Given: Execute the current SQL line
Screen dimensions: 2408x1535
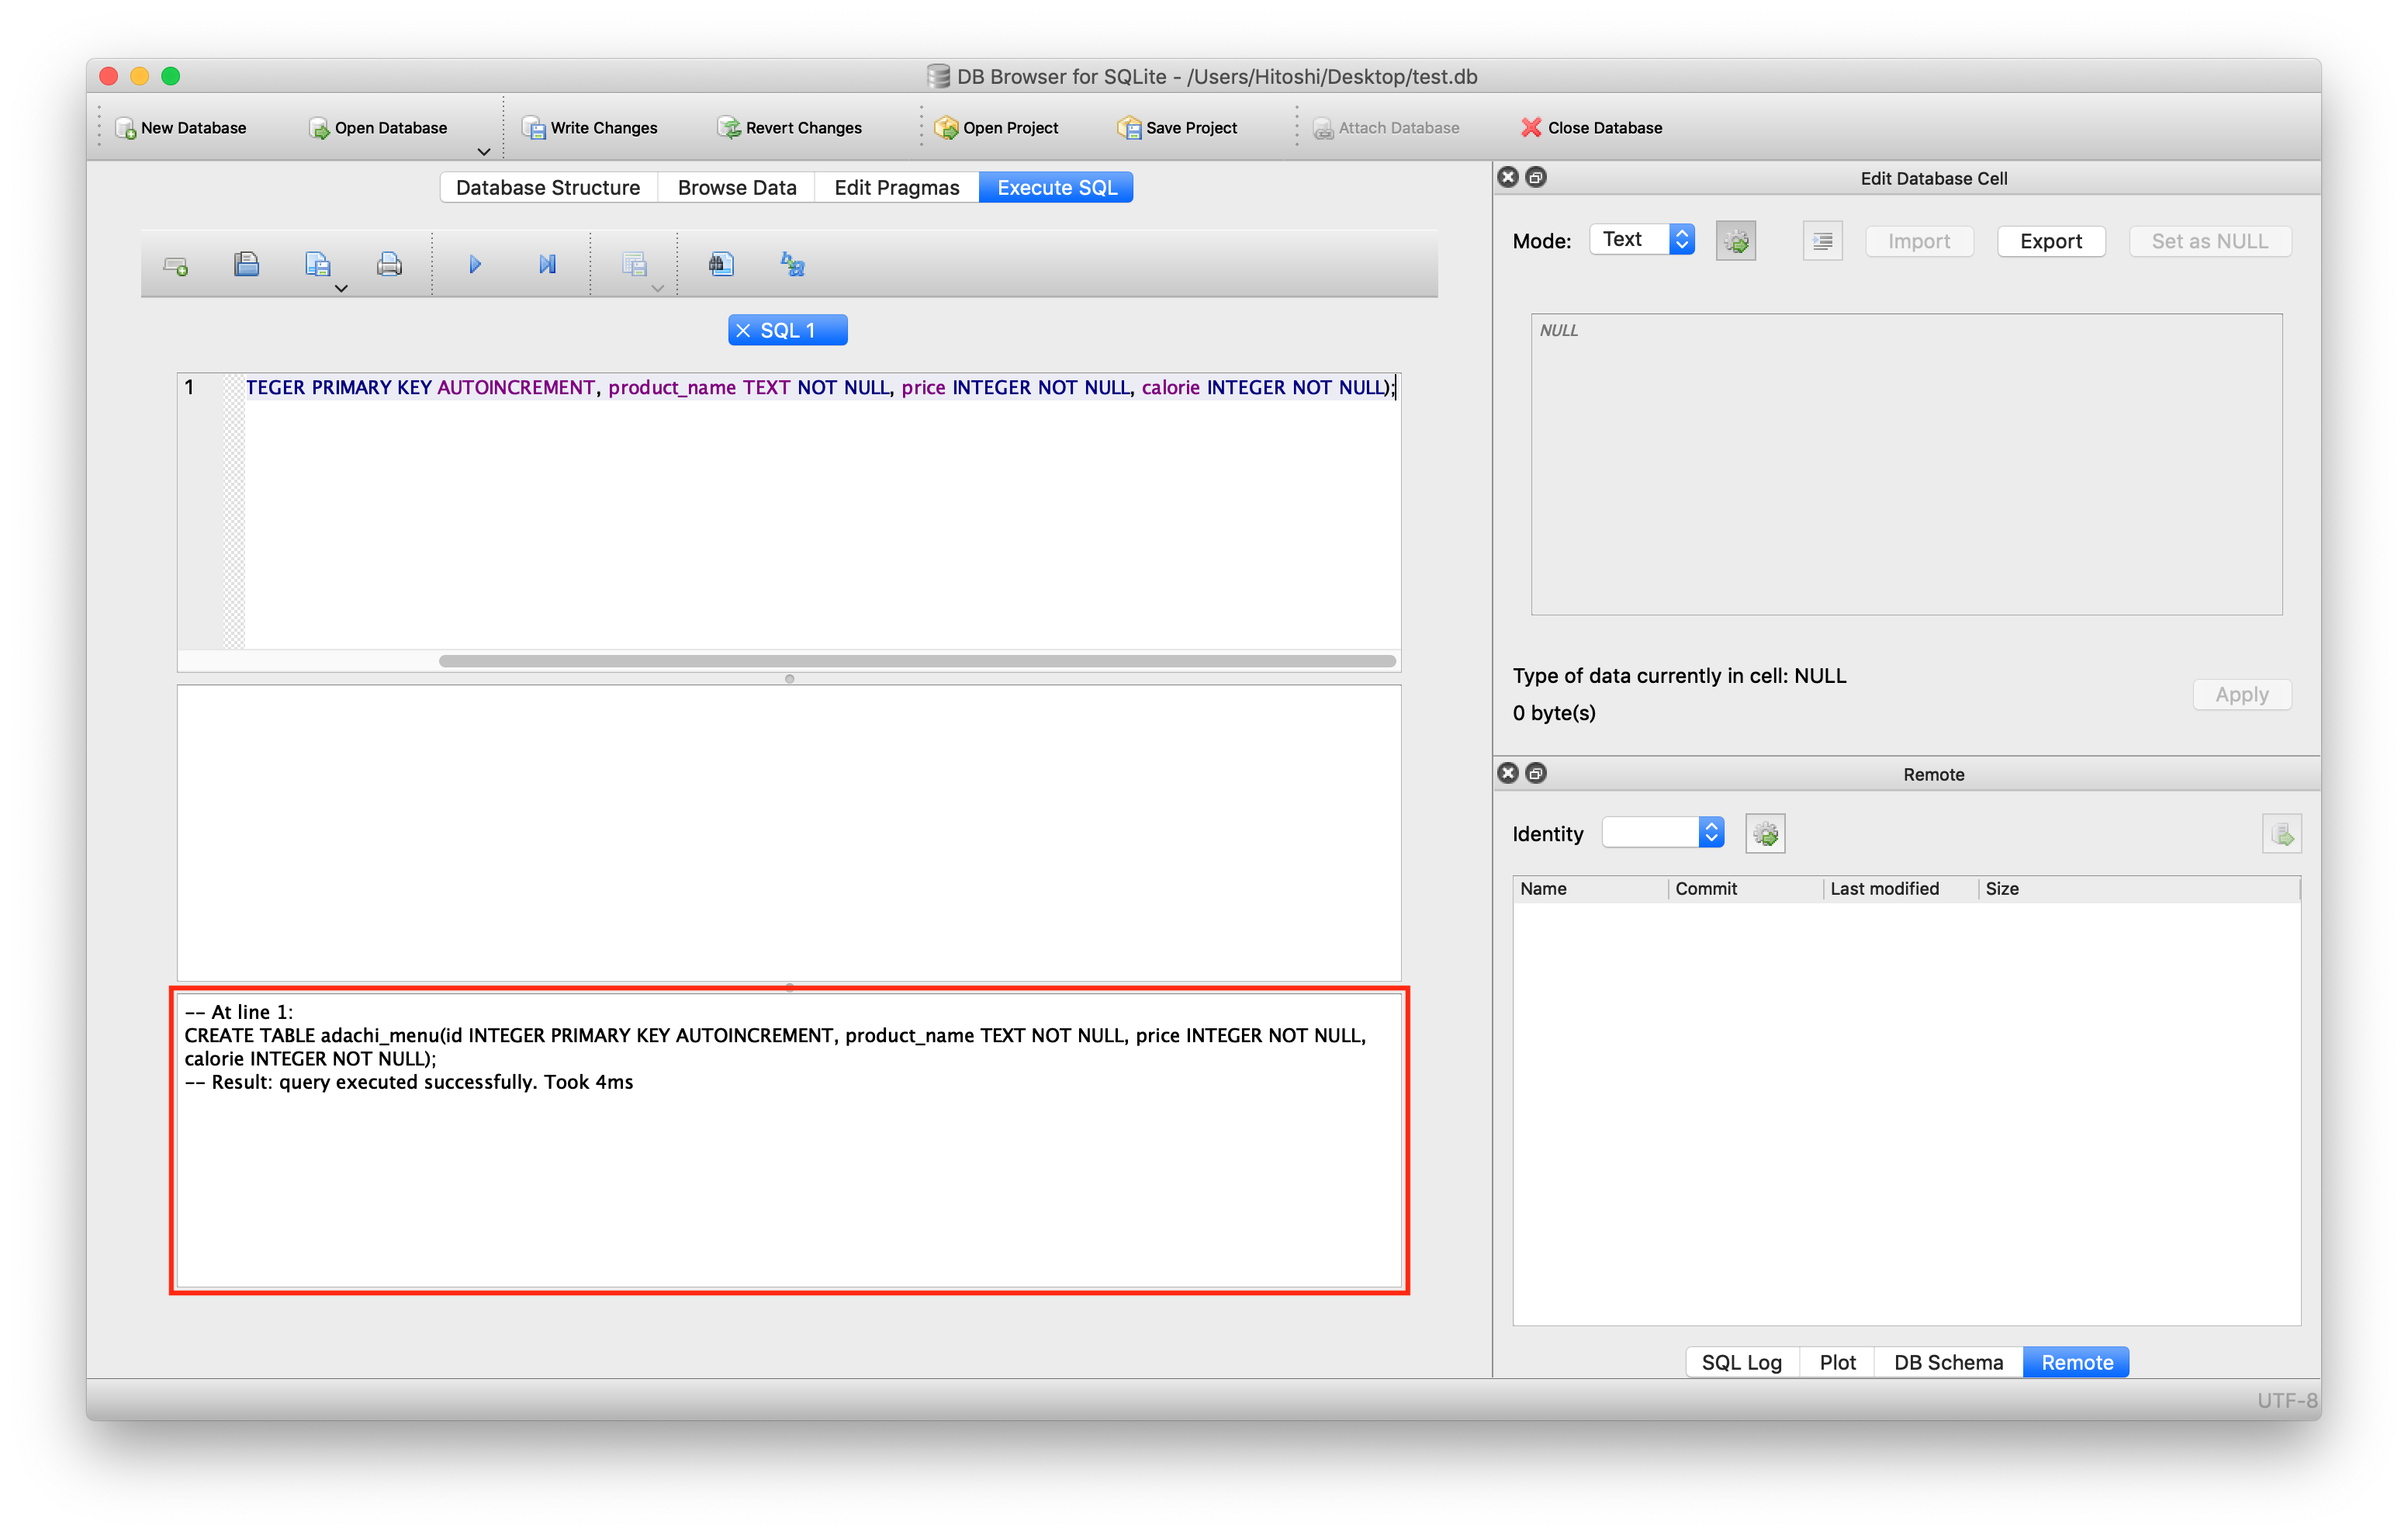Looking at the screenshot, I should 547,263.
